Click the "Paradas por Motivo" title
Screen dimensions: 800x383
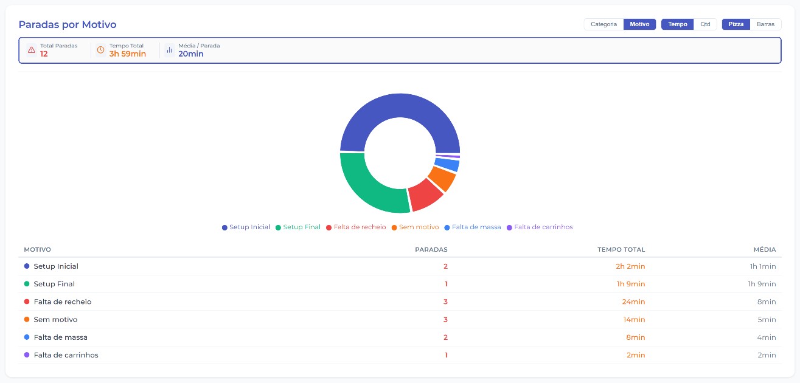point(68,24)
